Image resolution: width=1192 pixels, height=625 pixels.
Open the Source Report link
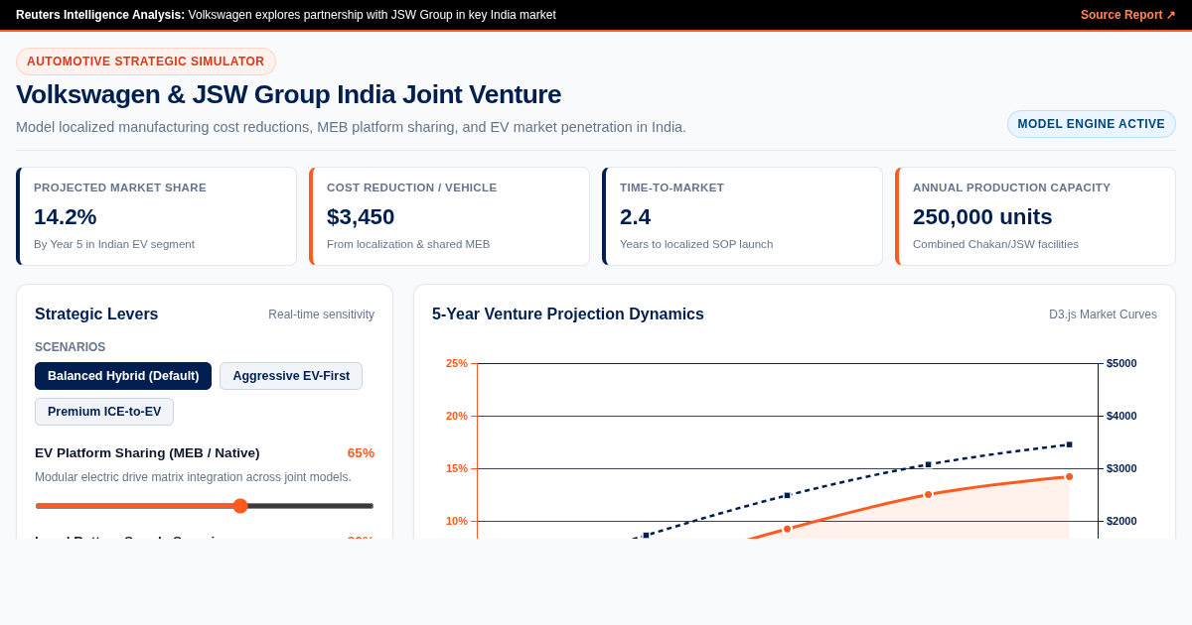click(x=1127, y=15)
